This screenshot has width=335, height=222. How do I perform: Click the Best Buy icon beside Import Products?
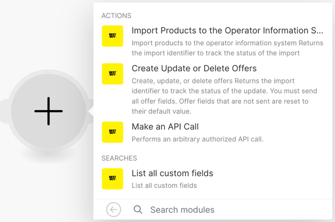(x=113, y=36)
